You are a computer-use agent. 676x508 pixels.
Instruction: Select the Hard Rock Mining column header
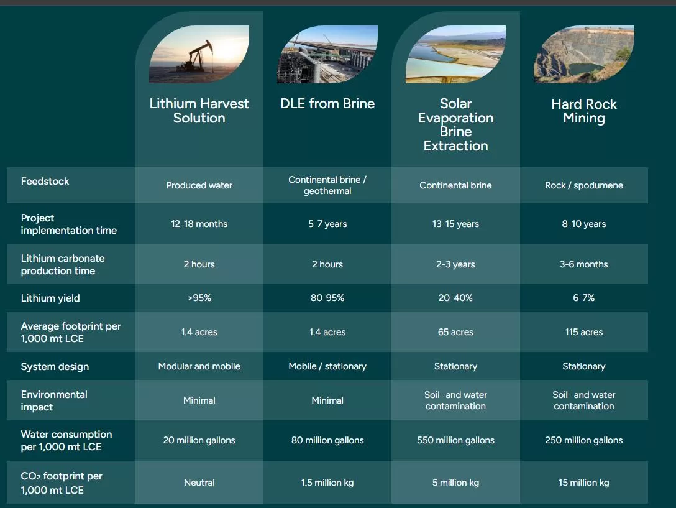pos(584,111)
